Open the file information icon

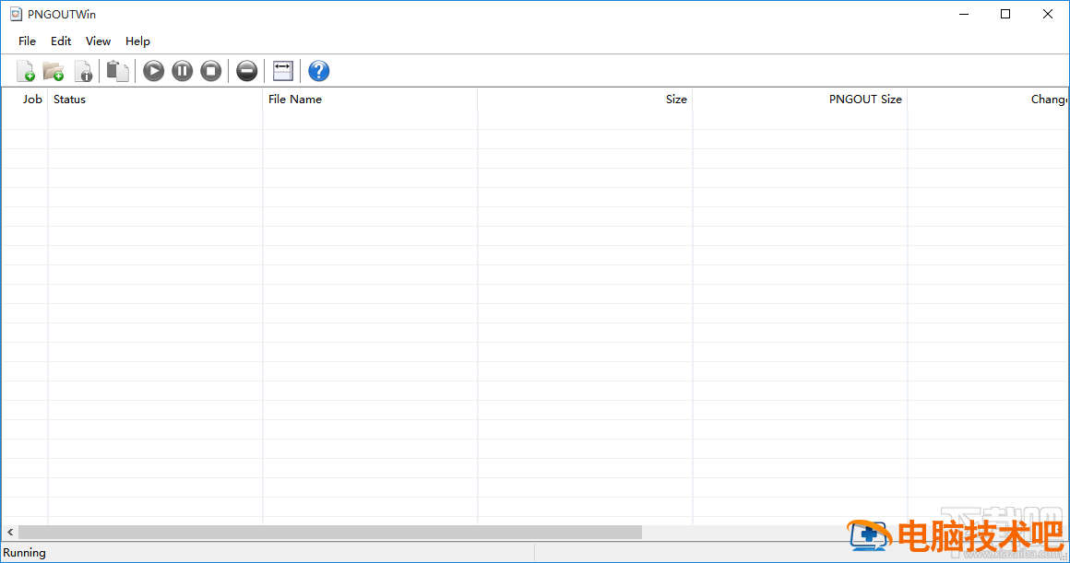point(83,71)
